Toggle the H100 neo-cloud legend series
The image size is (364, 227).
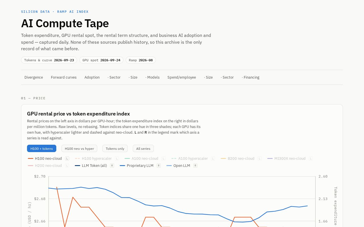pyautogui.click(x=48, y=159)
